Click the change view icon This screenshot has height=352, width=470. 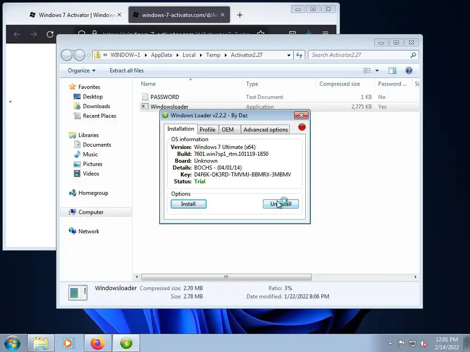point(367,71)
